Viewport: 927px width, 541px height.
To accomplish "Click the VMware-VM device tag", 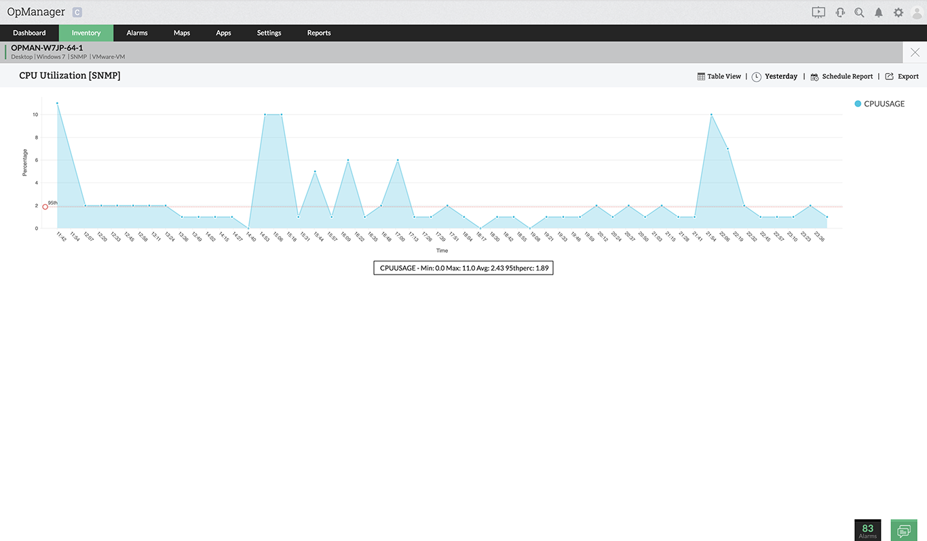I will pos(109,57).
